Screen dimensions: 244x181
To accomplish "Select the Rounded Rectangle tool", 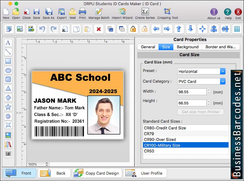I will 8,79.
